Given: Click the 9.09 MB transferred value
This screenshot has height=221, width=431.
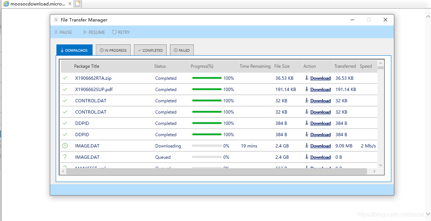Looking at the screenshot, I should point(344,146).
